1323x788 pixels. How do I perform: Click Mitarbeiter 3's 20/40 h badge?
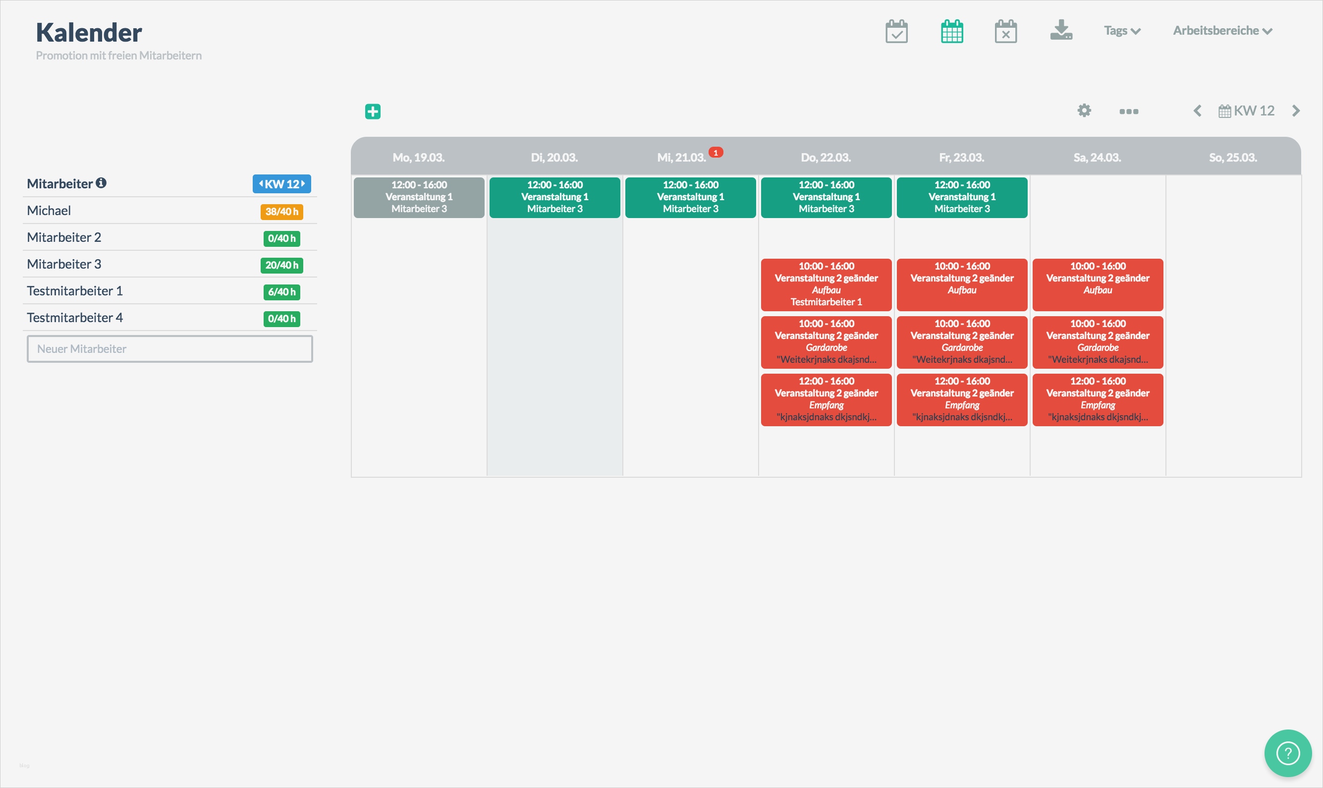click(x=281, y=265)
